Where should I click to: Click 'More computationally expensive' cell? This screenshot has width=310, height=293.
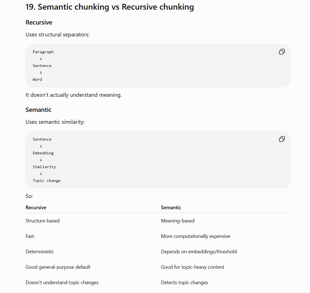[x=196, y=236]
